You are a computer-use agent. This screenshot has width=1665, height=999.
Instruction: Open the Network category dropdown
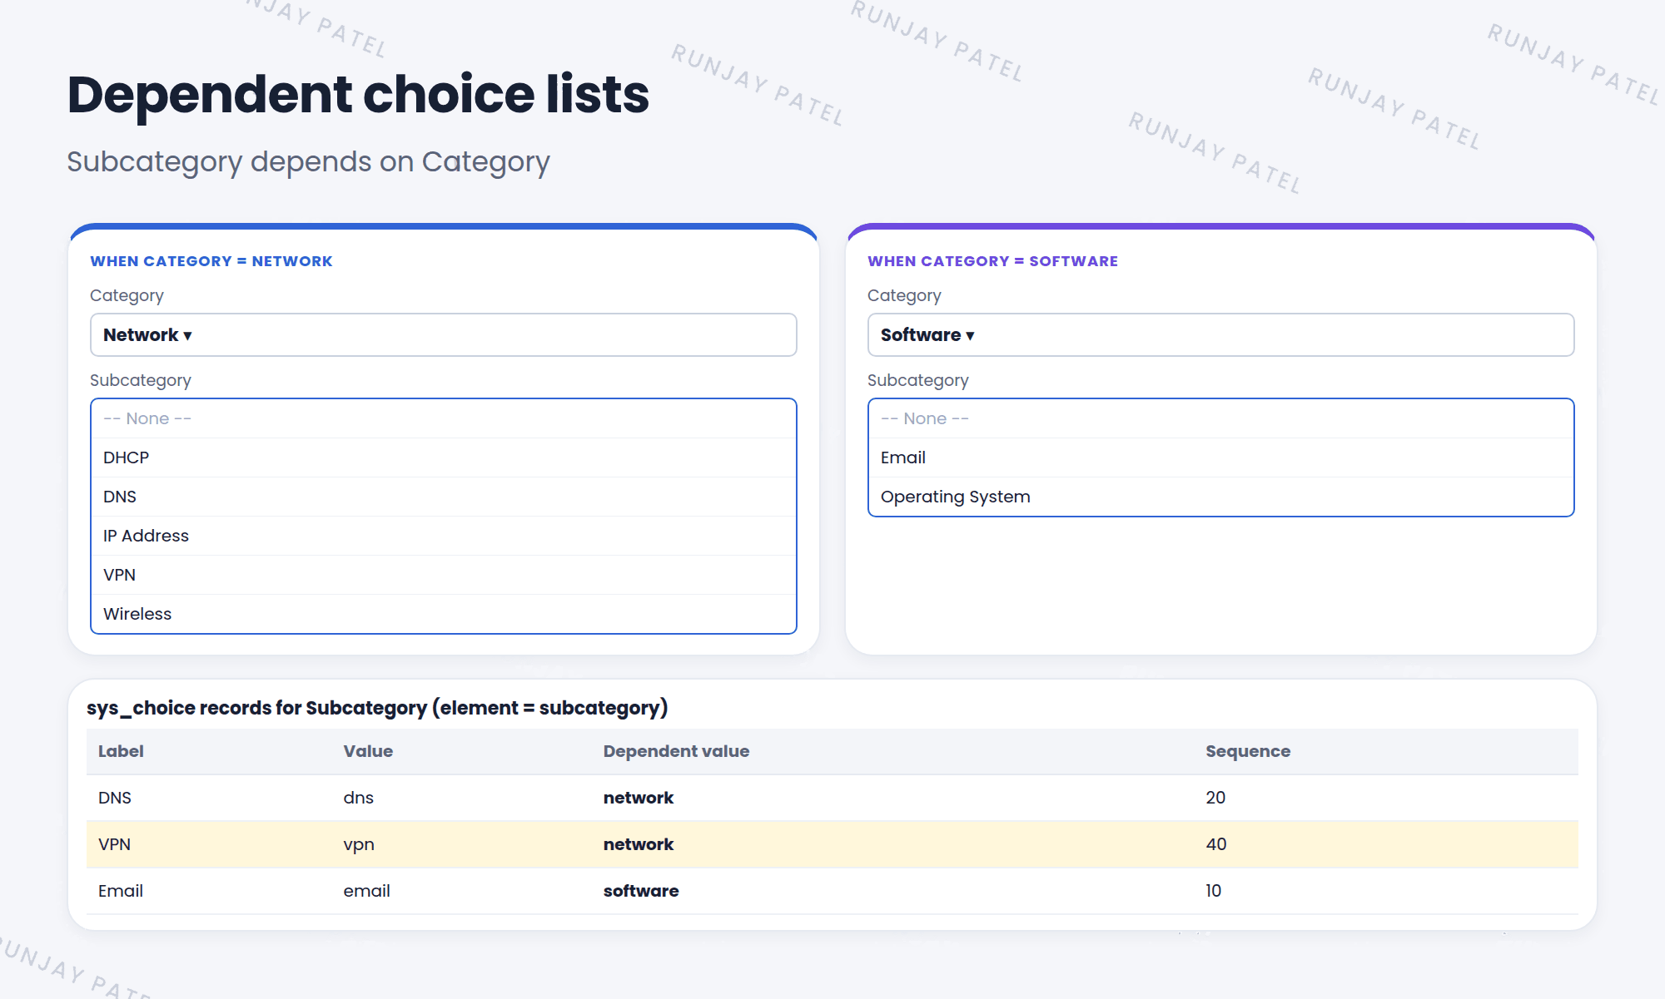tap(443, 335)
